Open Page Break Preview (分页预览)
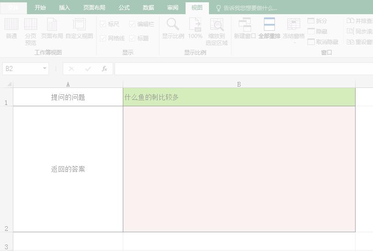This screenshot has width=373, height=251. coord(31,32)
